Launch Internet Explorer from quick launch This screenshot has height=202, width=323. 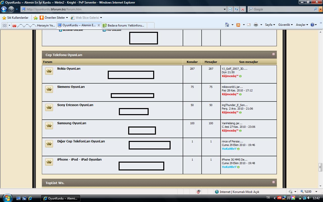pos(30,198)
